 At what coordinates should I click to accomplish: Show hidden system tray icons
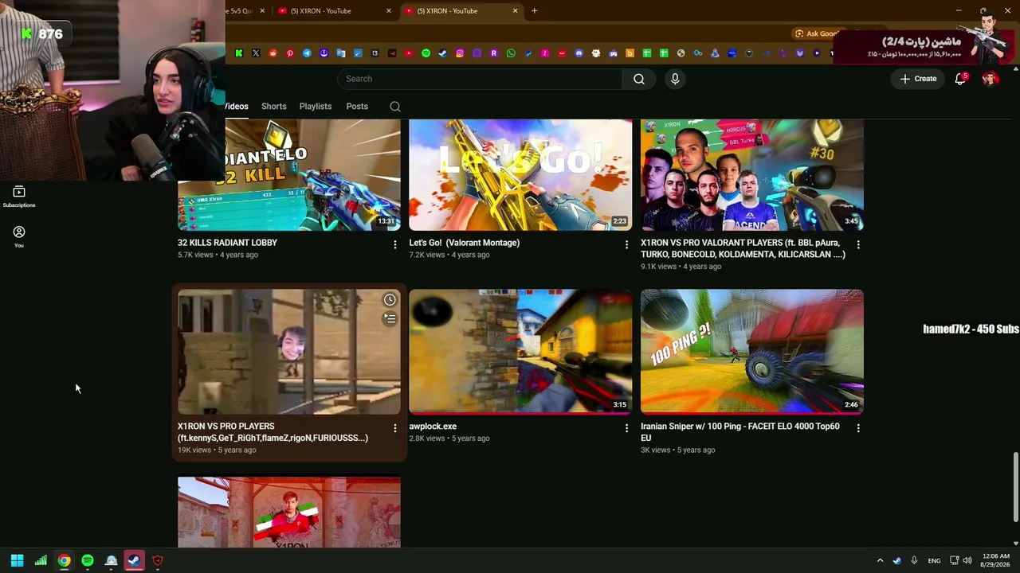click(x=880, y=560)
